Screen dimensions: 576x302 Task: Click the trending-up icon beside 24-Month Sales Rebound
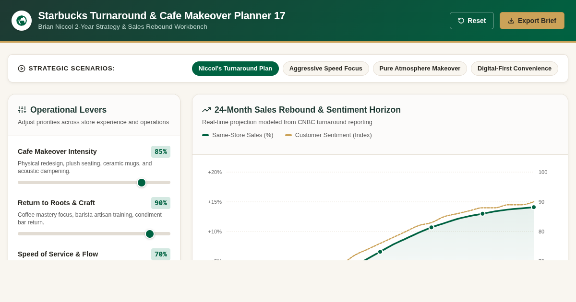(206, 110)
